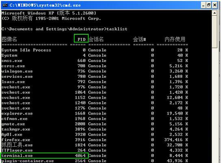Grab the vertical scrollbar thumb

214,32
